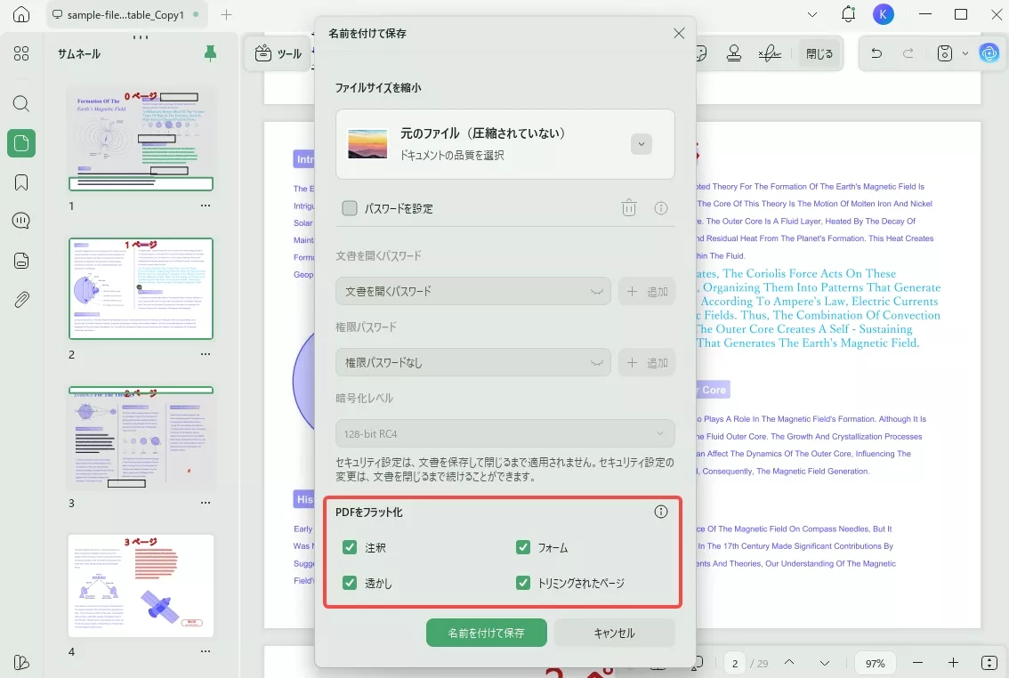Screen dimensions: 1009x678
Task: Select the page thumbnails panel icon
Action: tap(21, 142)
